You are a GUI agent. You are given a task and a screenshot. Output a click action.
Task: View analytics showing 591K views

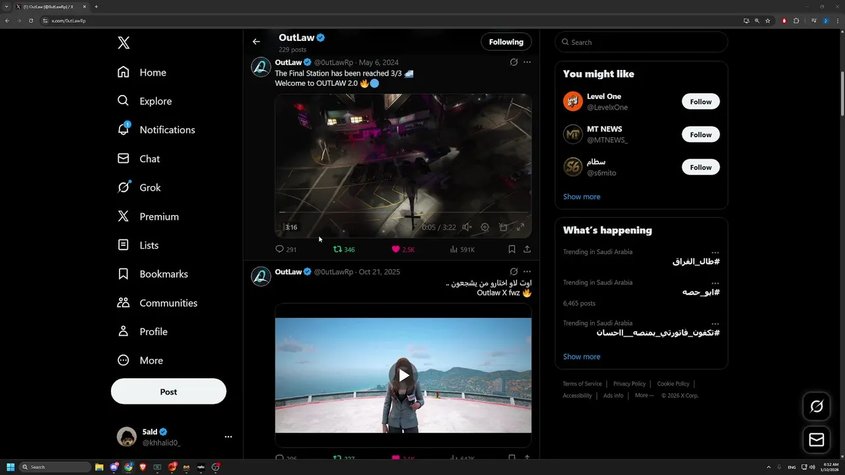tap(462, 249)
